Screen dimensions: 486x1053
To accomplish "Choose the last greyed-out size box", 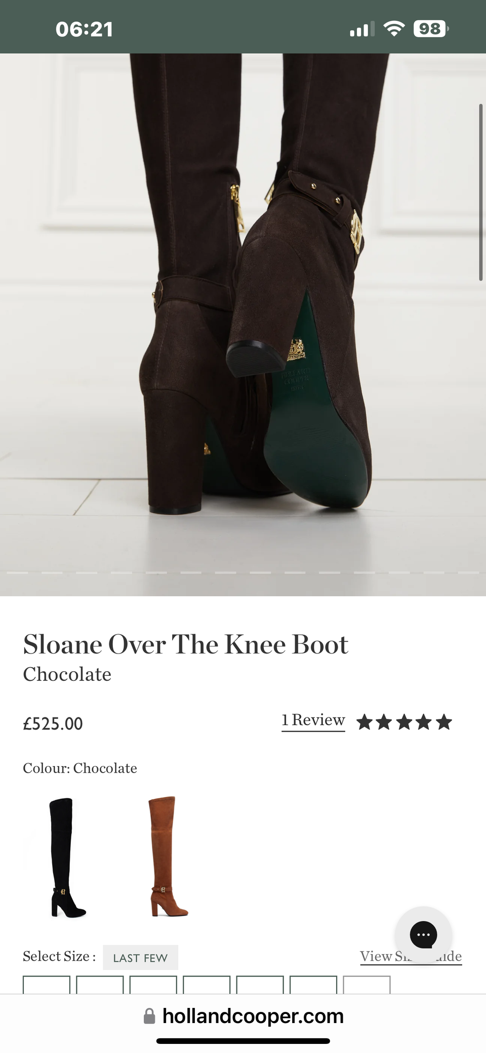I will coord(367,985).
